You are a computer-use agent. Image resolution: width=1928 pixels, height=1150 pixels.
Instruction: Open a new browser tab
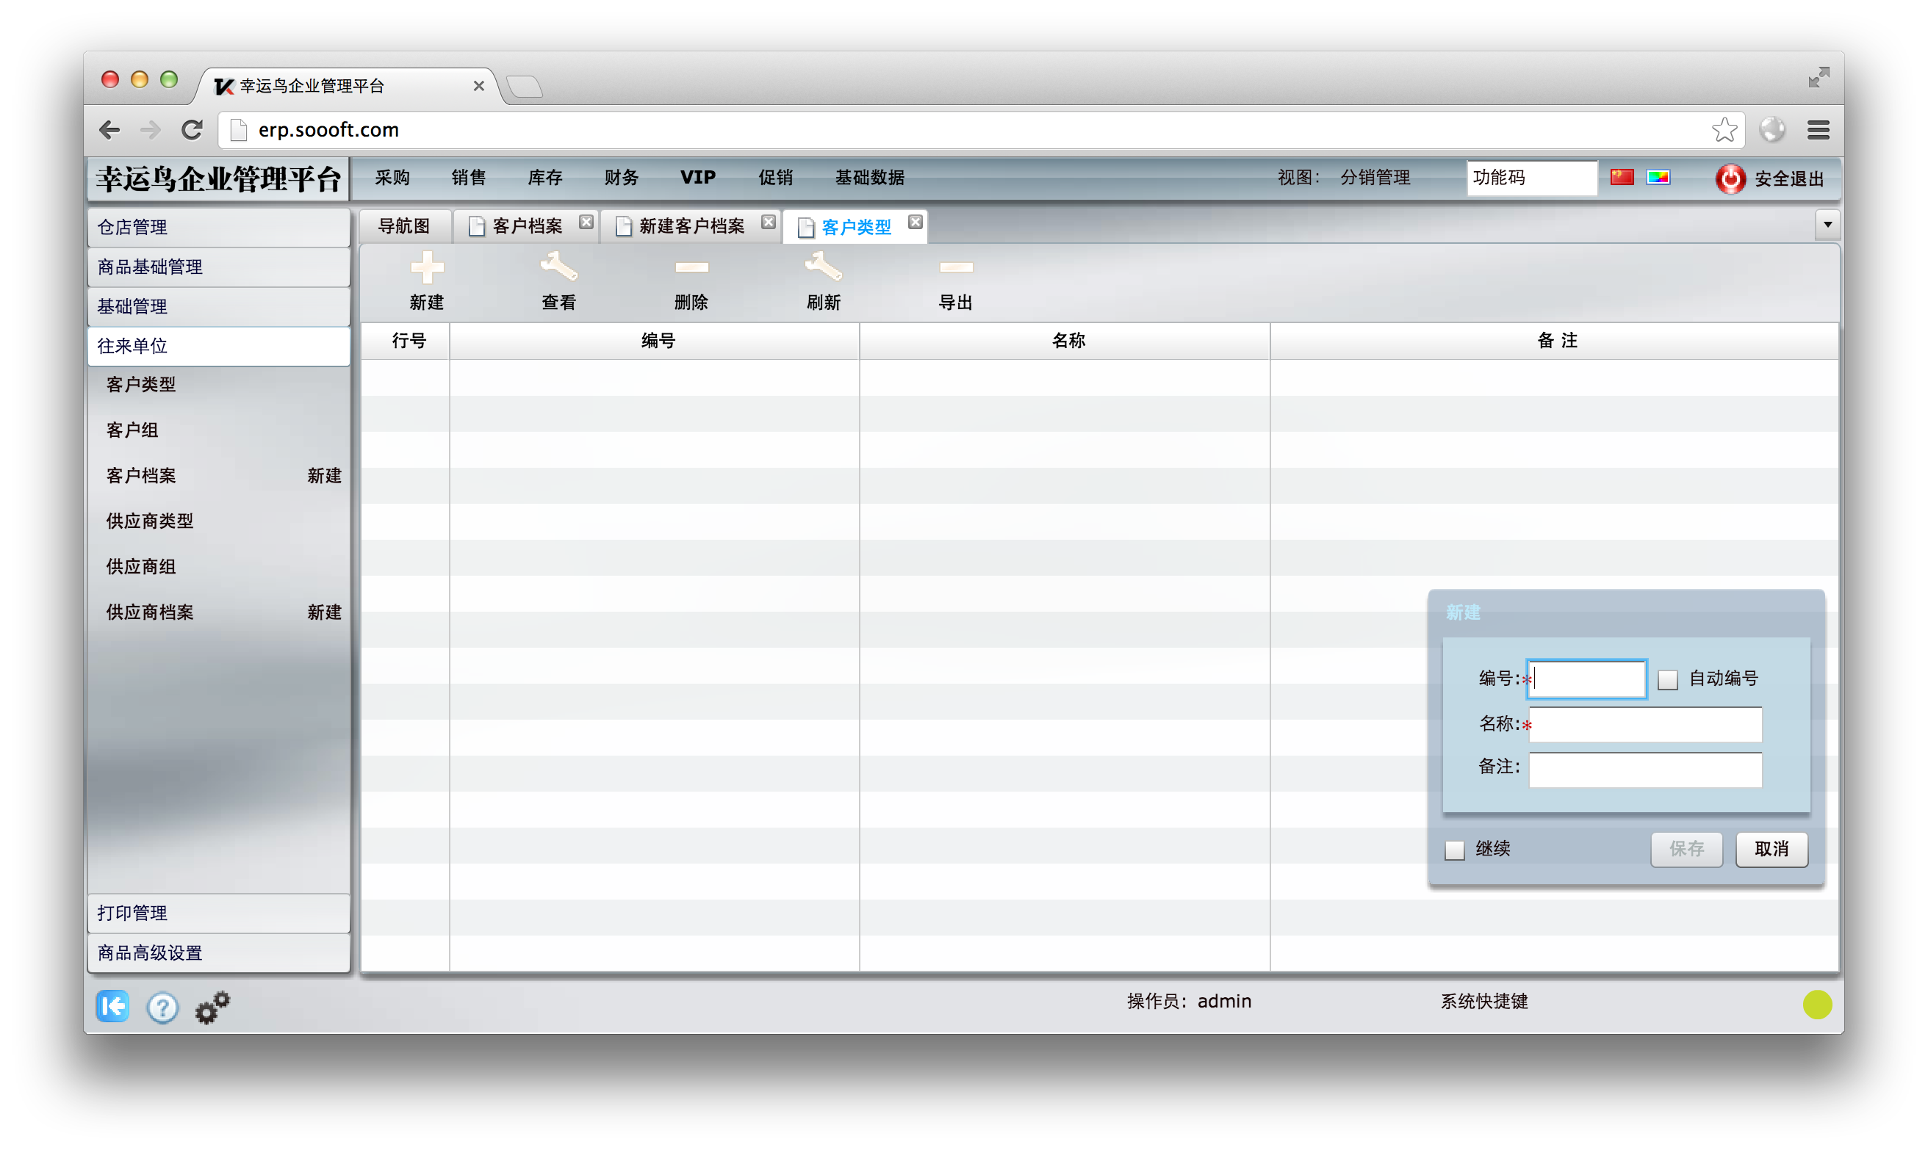(525, 85)
